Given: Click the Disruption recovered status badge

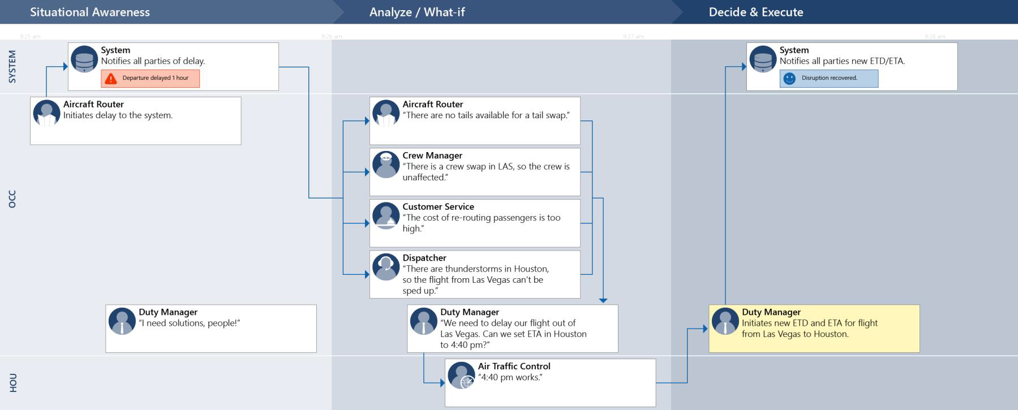Looking at the screenshot, I should 829,79.
